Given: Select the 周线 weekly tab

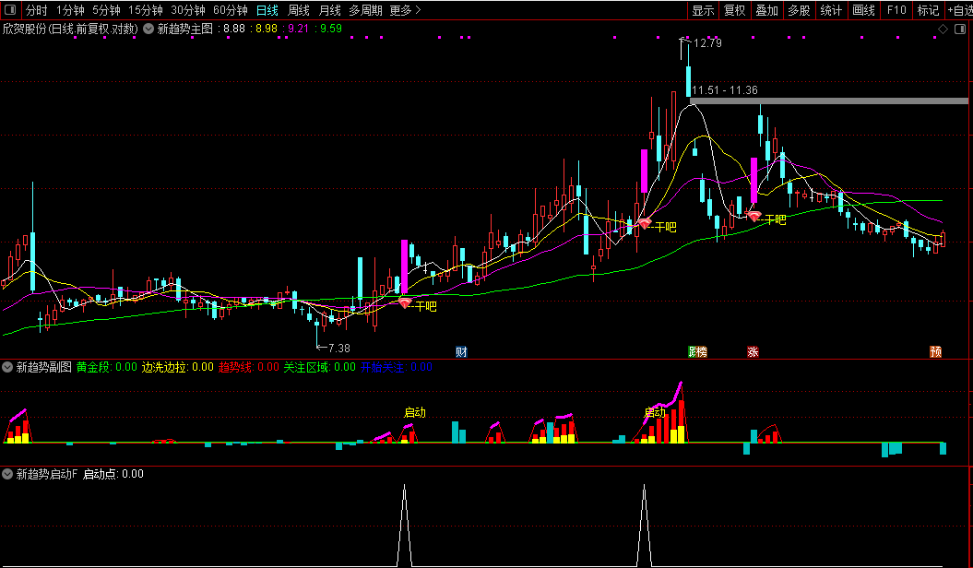Looking at the screenshot, I should (299, 10).
